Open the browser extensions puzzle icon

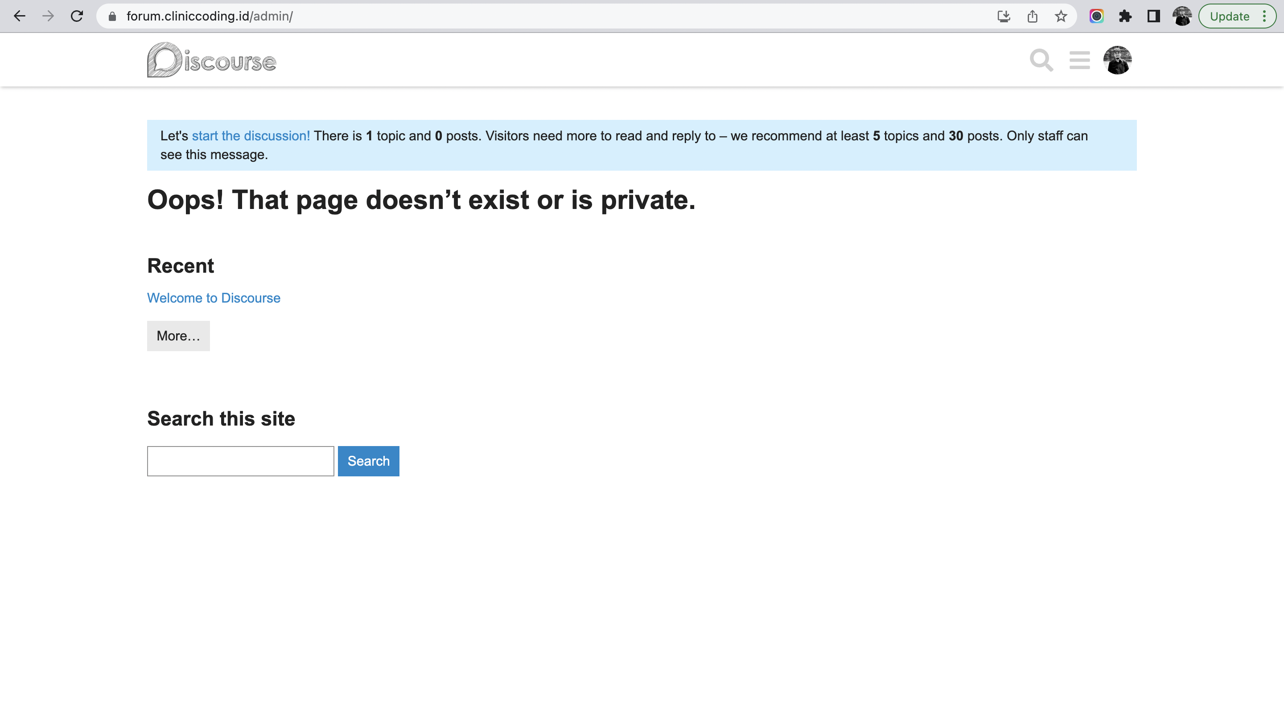point(1125,16)
